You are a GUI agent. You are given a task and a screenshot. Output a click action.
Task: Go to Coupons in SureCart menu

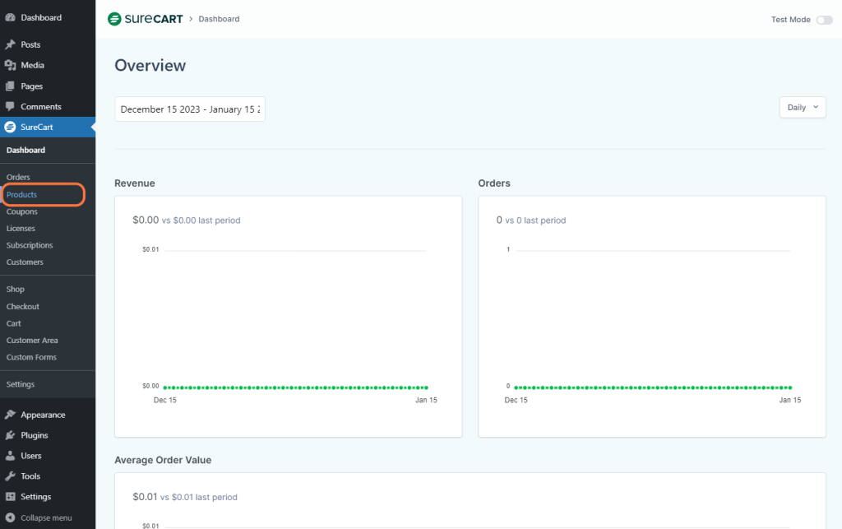coord(22,211)
